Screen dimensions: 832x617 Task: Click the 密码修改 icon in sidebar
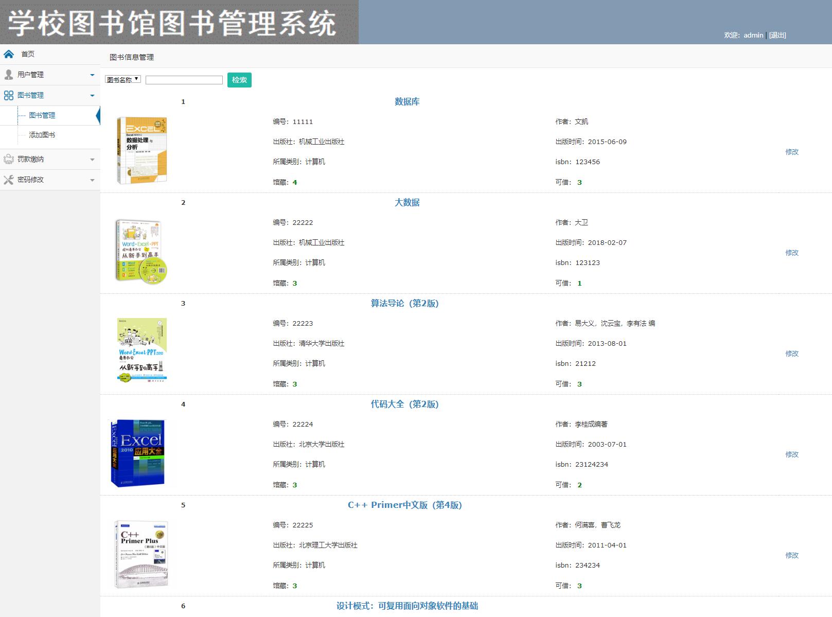click(9, 180)
